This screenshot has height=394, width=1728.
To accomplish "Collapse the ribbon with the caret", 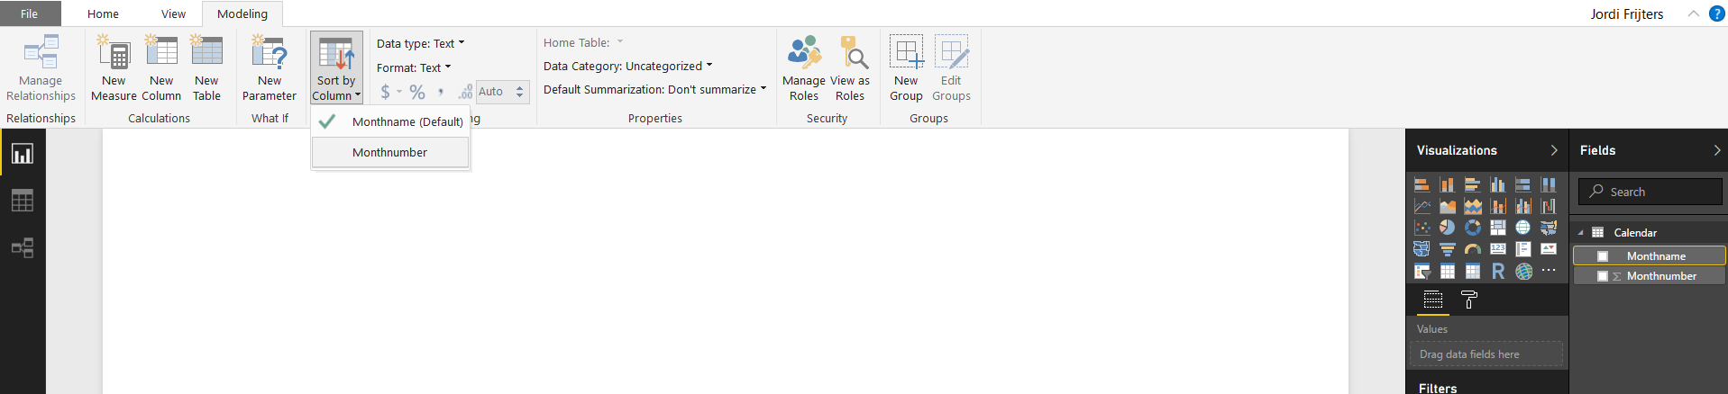I will 1693,13.
